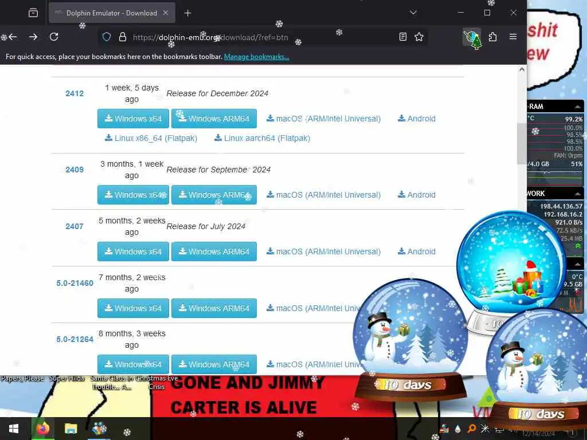This screenshot has height=440, width=587.
Task: Download 2407 Android build
Action: coord(417,252)
